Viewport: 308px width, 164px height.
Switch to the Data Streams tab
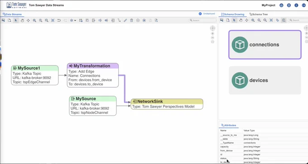[12, 14]
